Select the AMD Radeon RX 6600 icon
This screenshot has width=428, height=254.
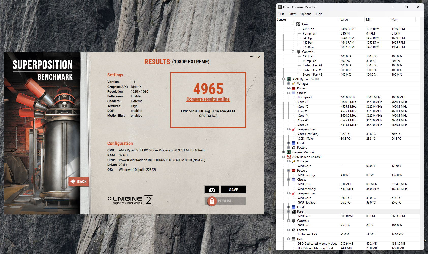289,157
